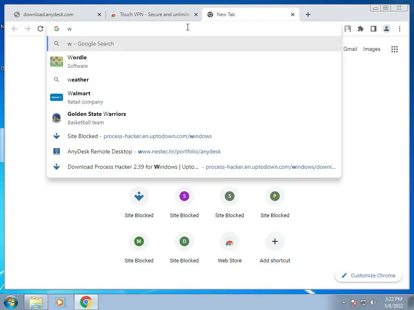The height and width of the screenshot is (310, 414).
Task: Open the volume speaker tray icon
Action: tap(373, 302)
